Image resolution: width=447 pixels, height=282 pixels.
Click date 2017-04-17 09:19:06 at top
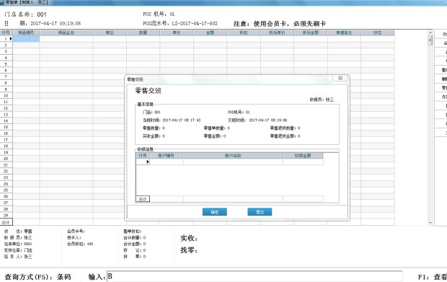56,23
